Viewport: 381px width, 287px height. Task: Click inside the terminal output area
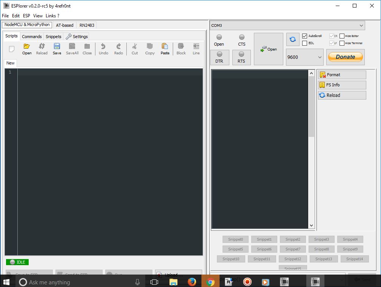(260, 149)
